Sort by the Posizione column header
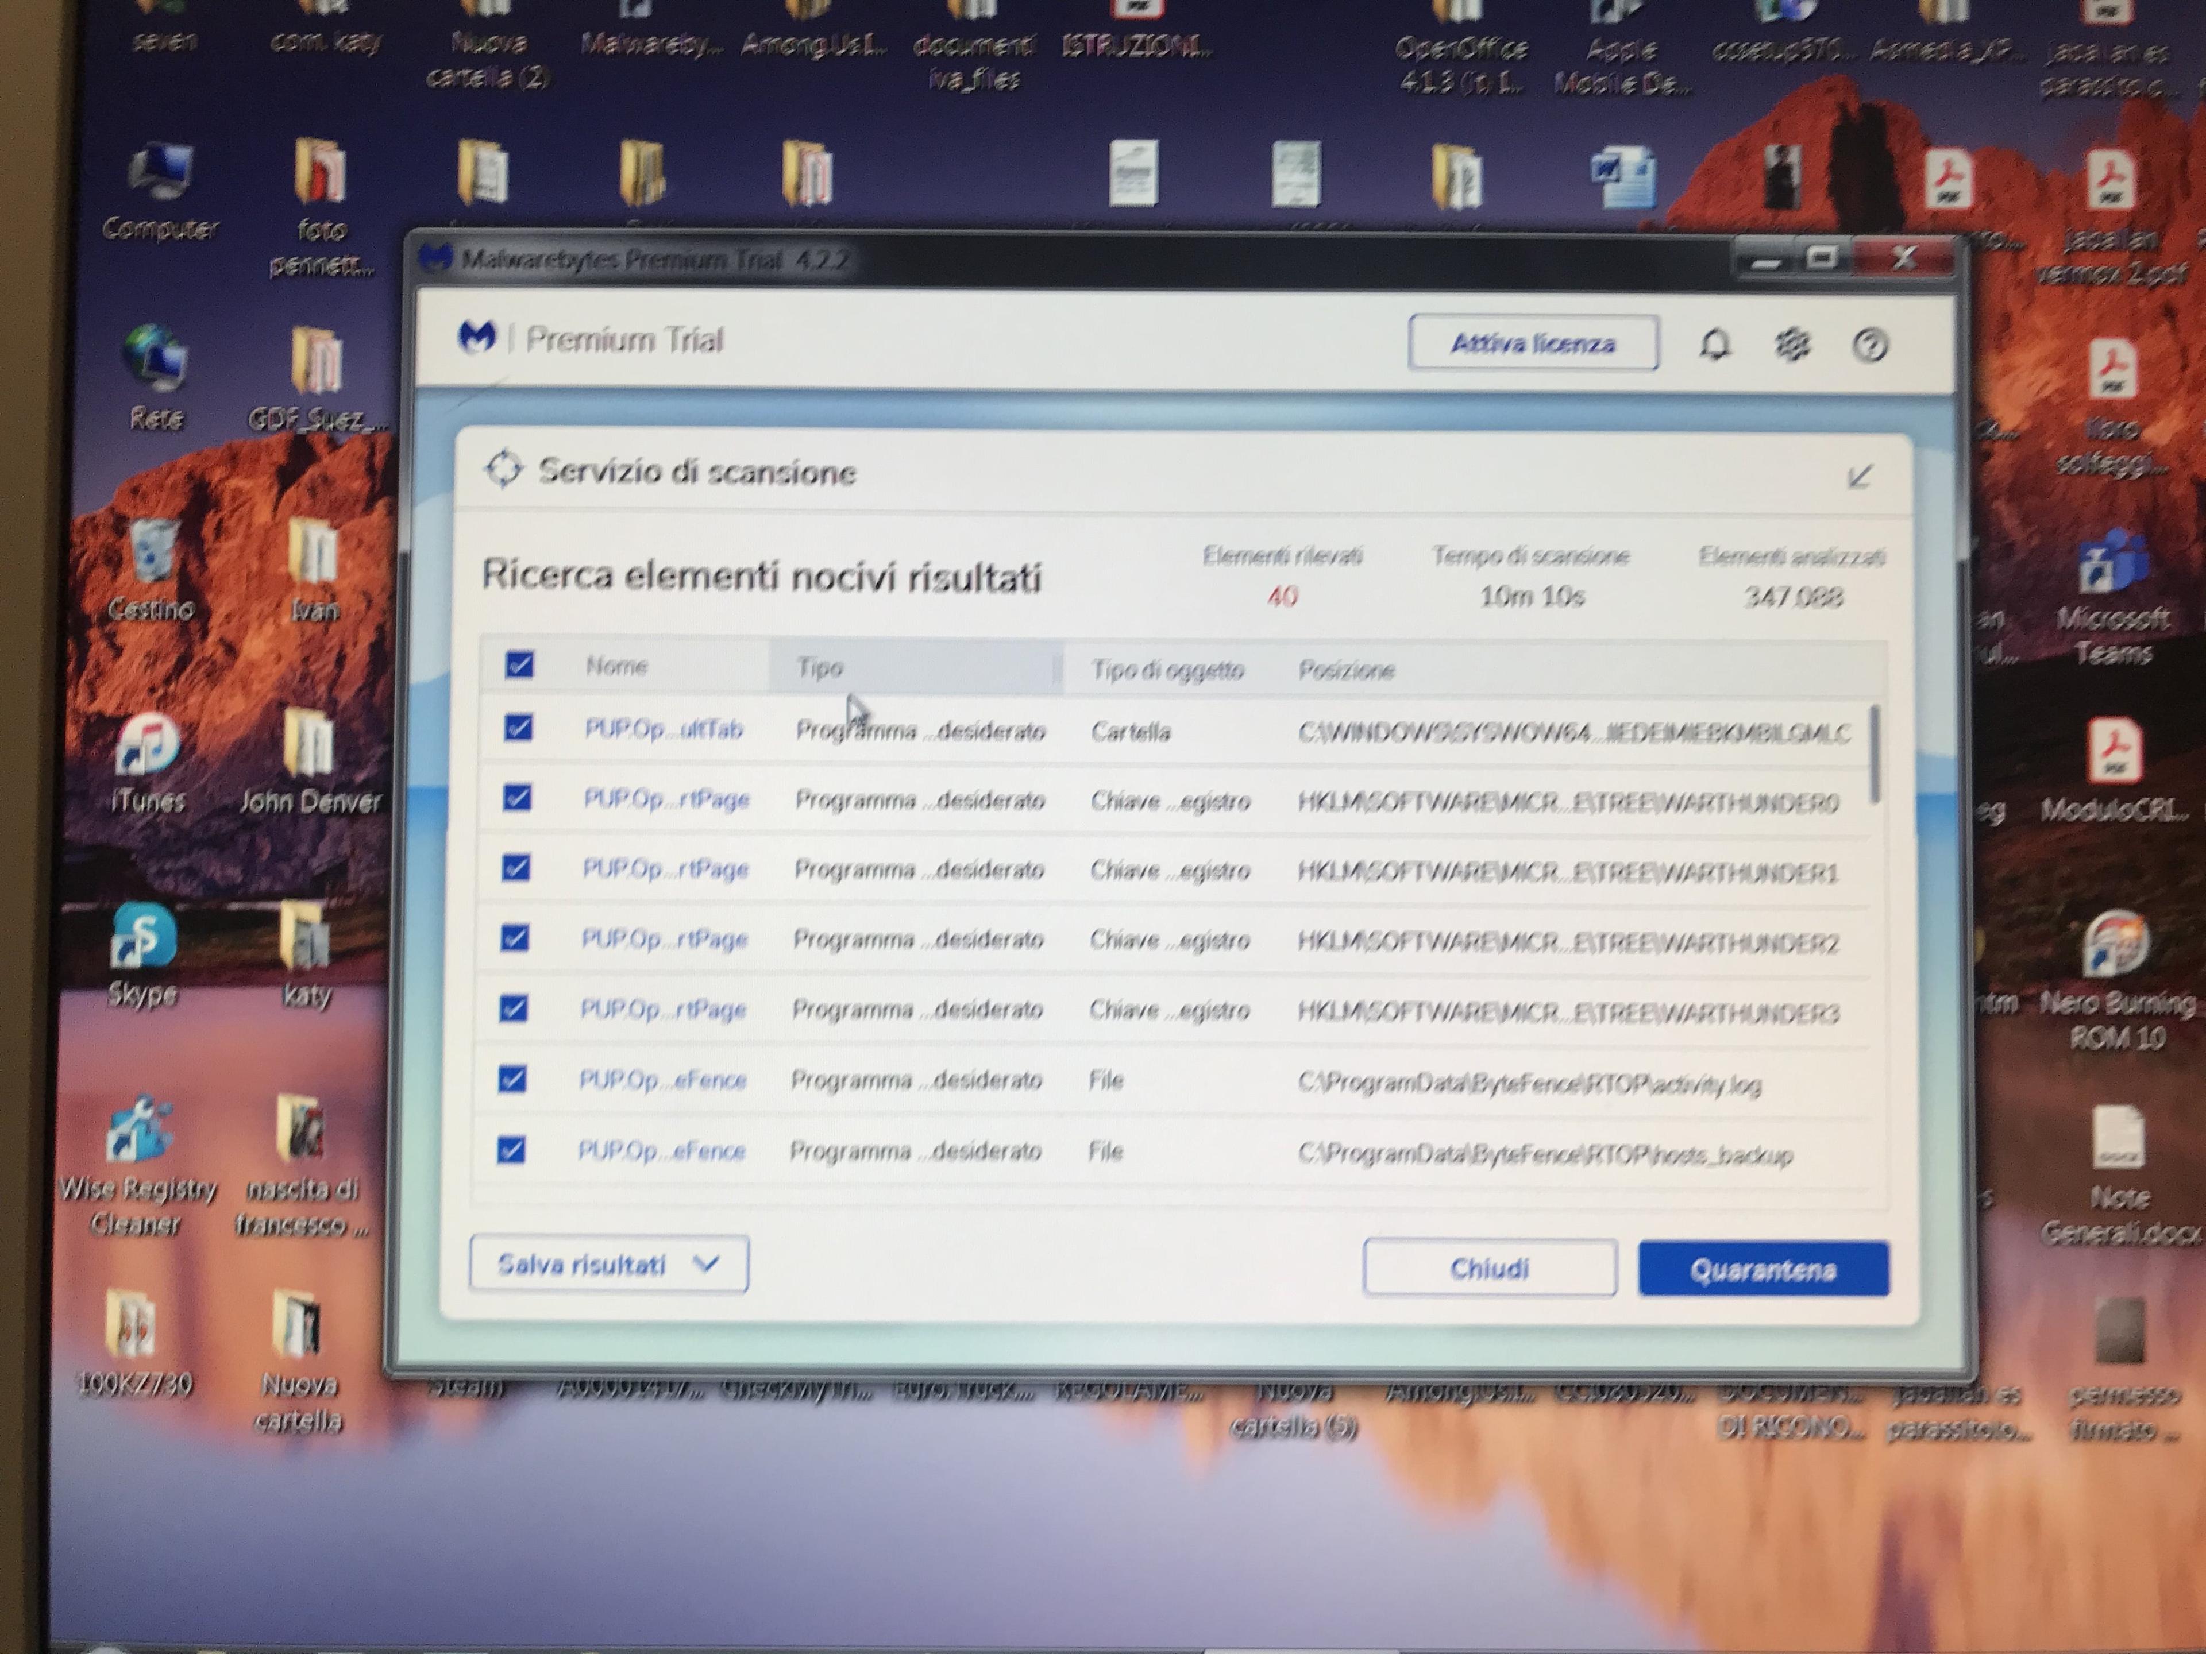 [1347, 670]
